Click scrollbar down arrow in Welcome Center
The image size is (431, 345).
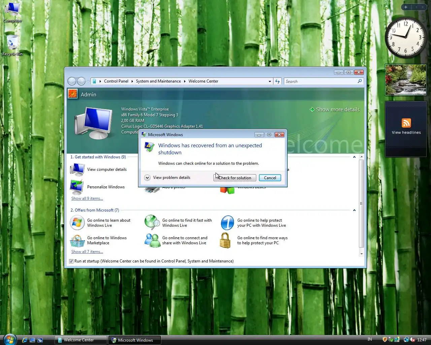tap(362, 254)
